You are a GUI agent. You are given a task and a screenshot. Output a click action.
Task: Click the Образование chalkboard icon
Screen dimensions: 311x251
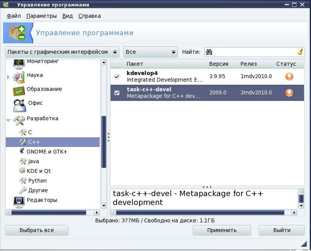pos(19,91)
